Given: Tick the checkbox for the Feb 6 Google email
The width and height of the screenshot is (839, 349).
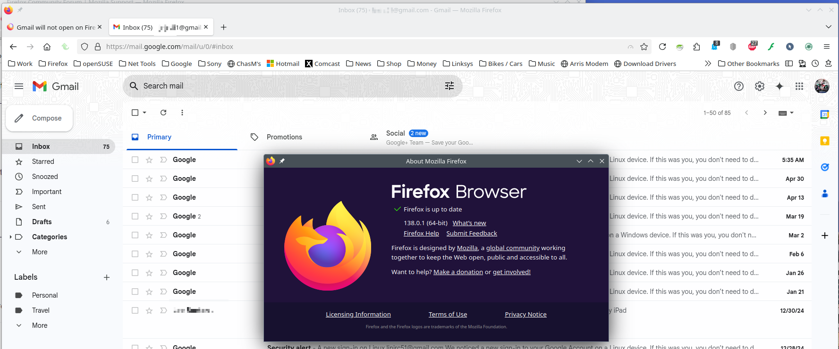Looking at the screenshot, I should click(x=135, y=254).
